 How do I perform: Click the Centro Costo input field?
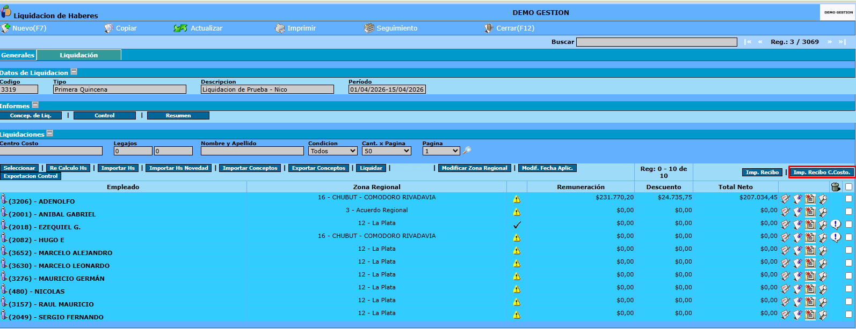tap(51, 151)
